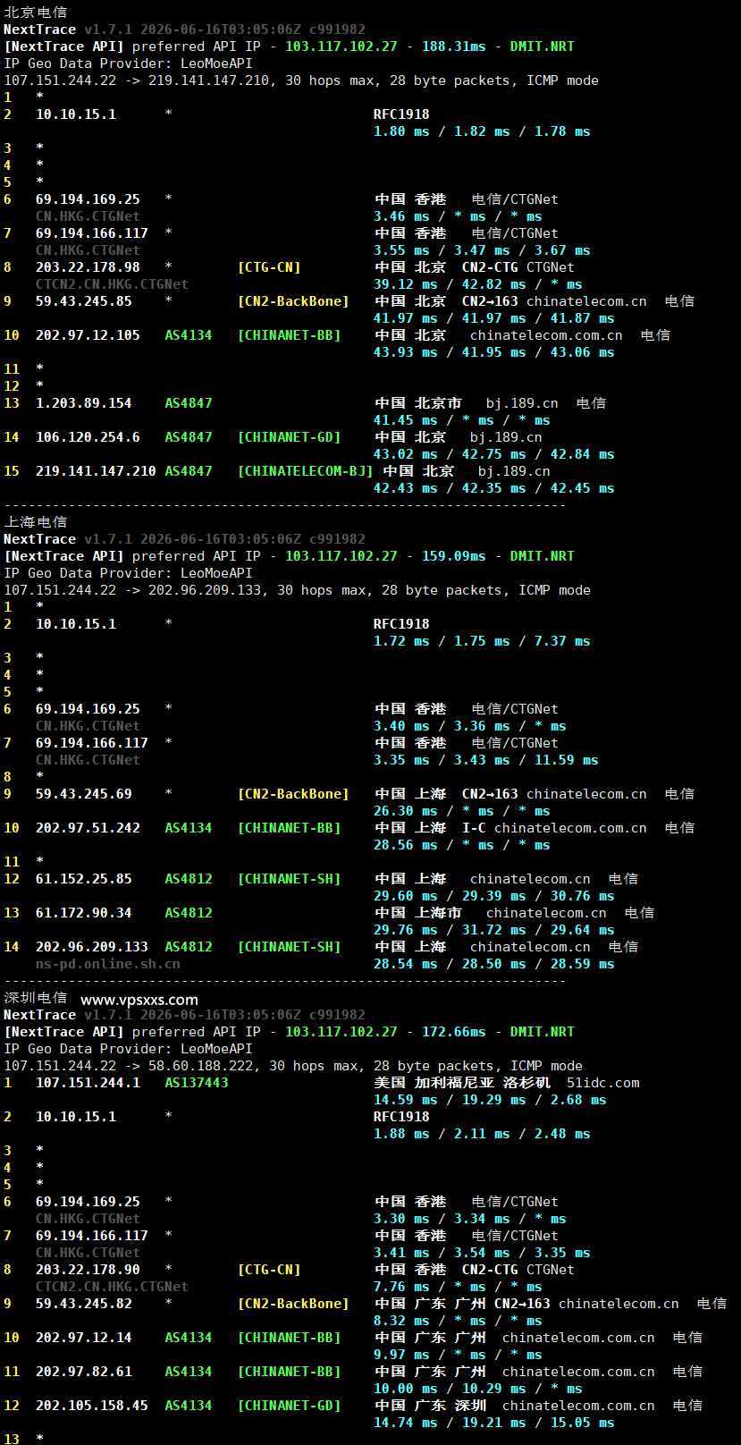Image resolution: width=741 pixels, height=1445 pixels.
Task: Click the [CHINATELECOM-BJ] network tag
Action: coord(305,471)
